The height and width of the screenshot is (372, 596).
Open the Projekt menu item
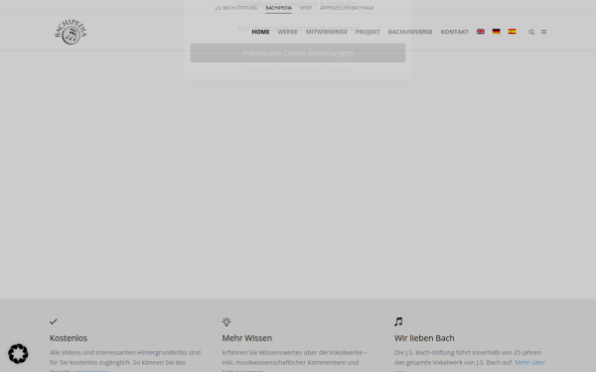[x=368, y=32]
